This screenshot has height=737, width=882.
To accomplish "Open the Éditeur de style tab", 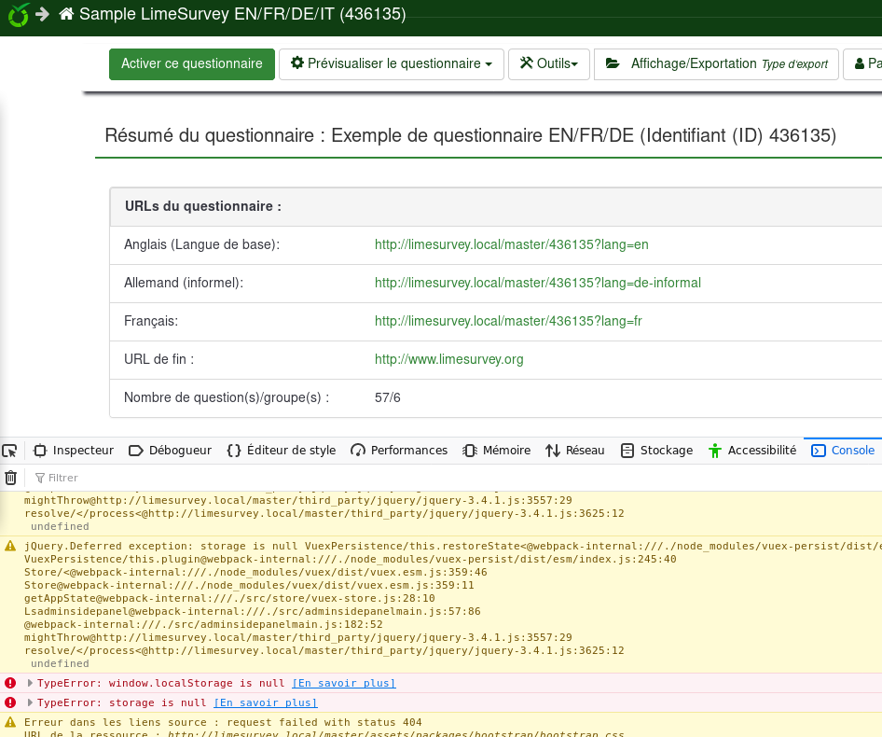I will [x=282, y=451].
